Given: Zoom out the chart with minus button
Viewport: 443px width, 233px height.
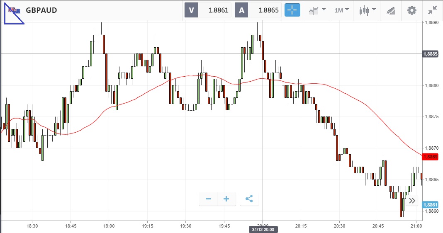Looking at the screenshot, I should (208, 199).
